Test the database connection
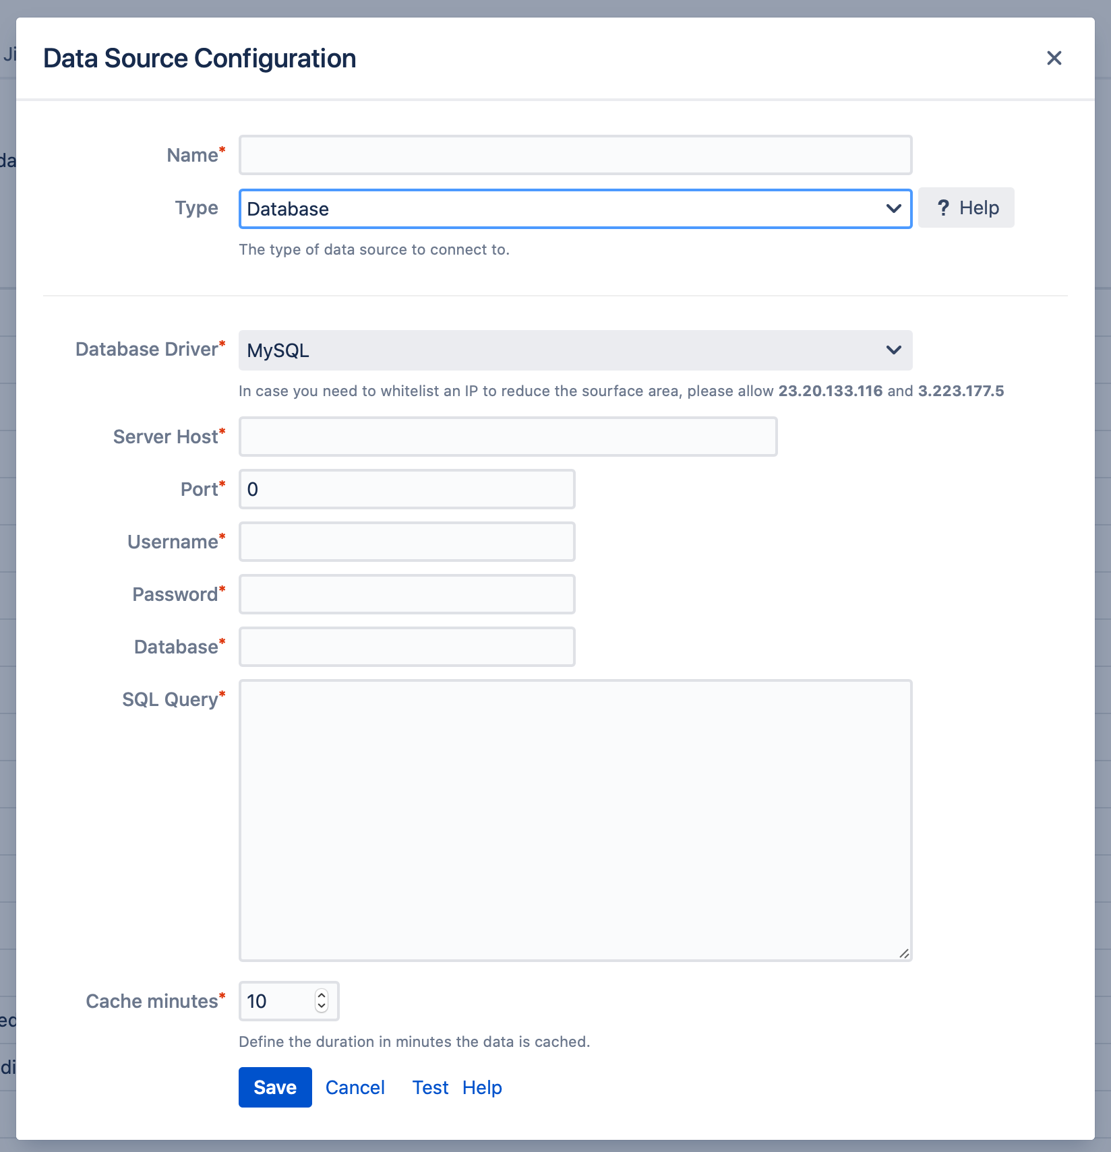 429,1087
